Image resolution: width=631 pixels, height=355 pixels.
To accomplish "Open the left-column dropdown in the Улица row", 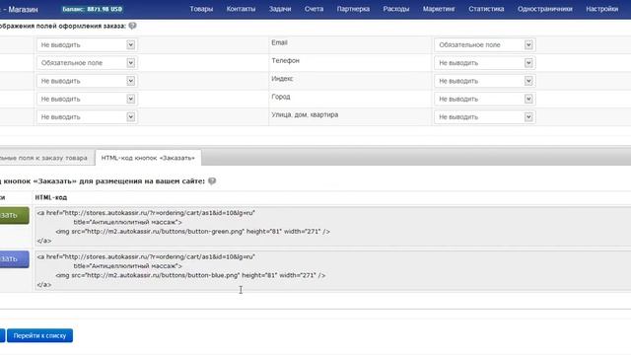I will tap(87, 117).
